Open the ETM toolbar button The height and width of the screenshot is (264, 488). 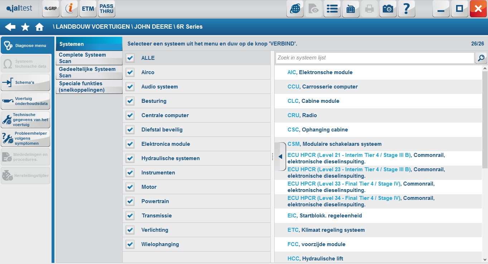pos(88,9)
